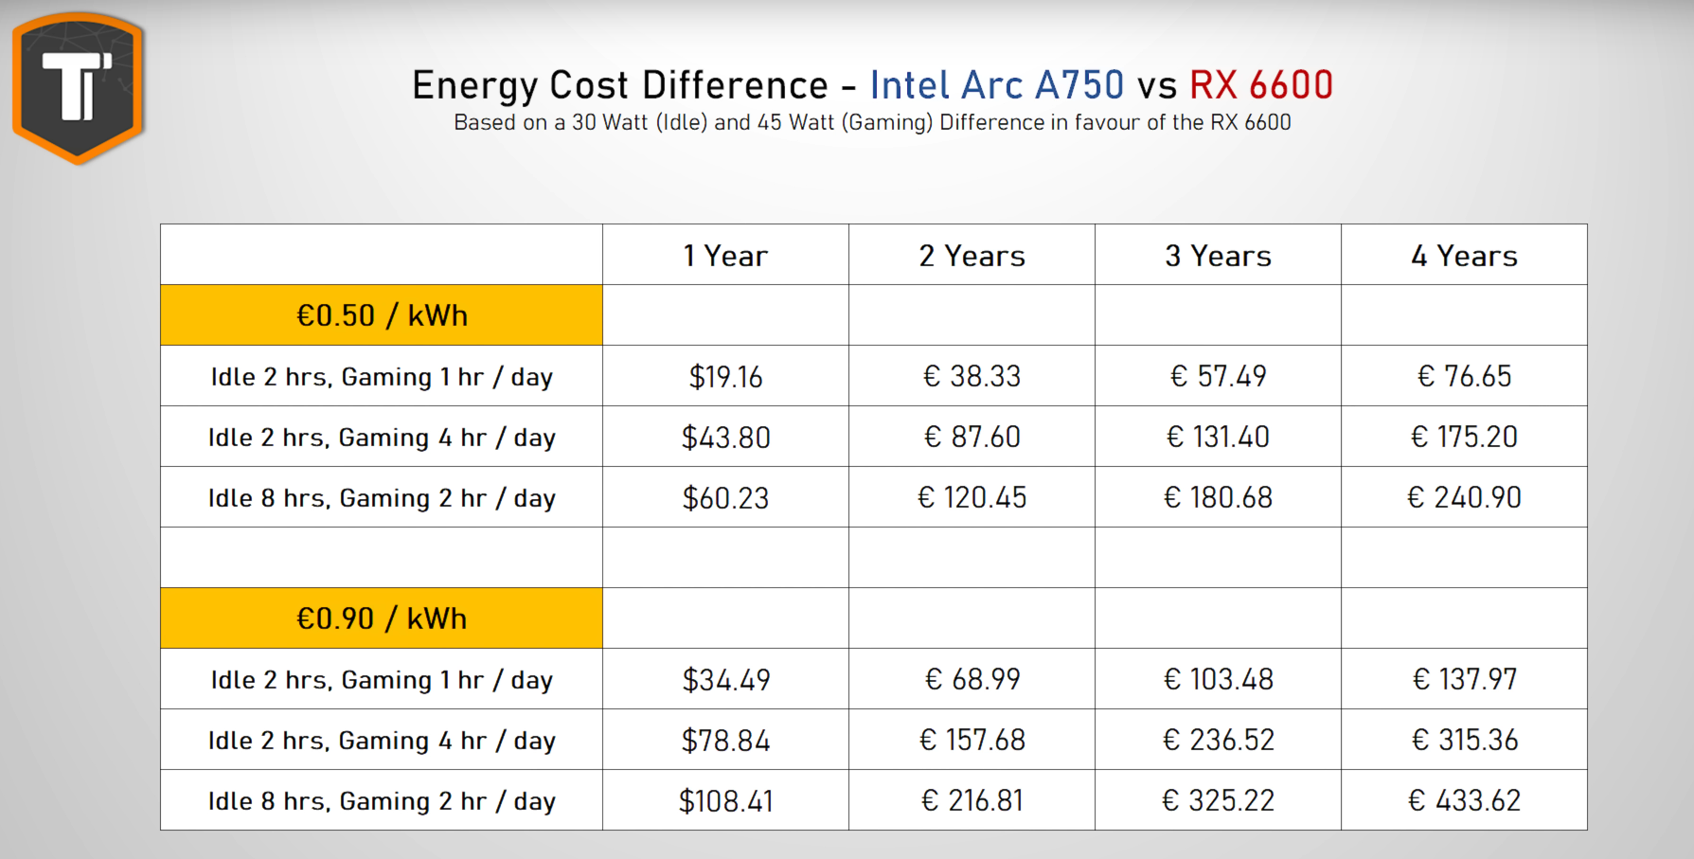
Task: Click the '€ 236.52' cell
Action: click(1219, 740)
